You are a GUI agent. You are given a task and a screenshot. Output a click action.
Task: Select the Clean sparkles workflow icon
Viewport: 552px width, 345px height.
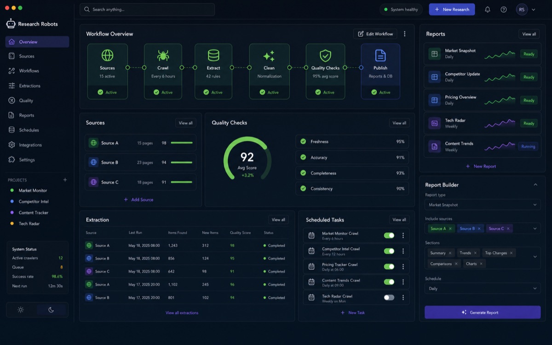(269, 56)
